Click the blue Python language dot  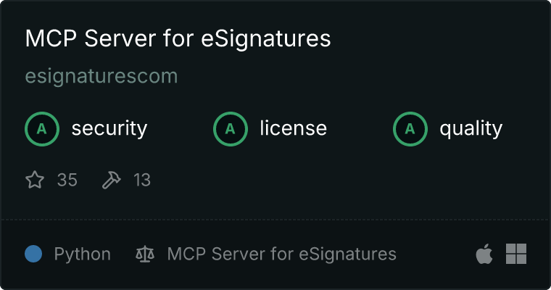[x=33, y=254]
